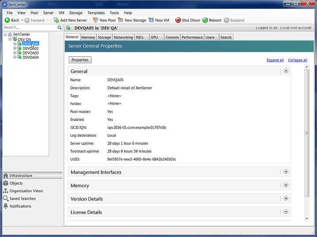This screenshot has height=237, width=317.
Task: Click the green Back arrow icon
Action: 7,20
